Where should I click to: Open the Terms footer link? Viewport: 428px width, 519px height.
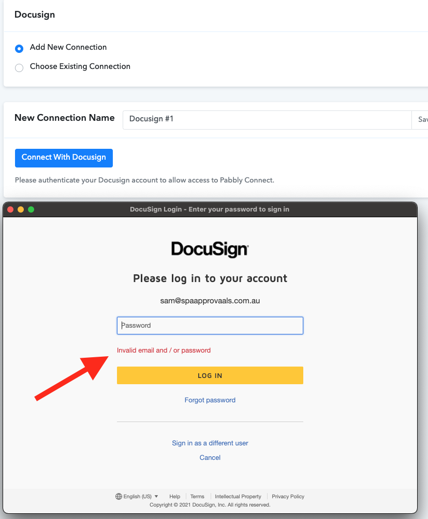coord(197,497)
